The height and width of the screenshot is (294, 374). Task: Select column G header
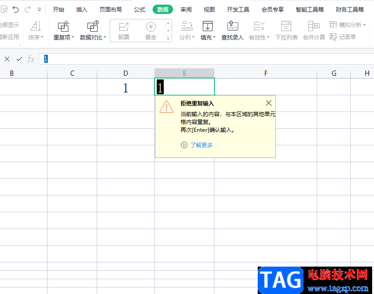(x=334, y=73)
